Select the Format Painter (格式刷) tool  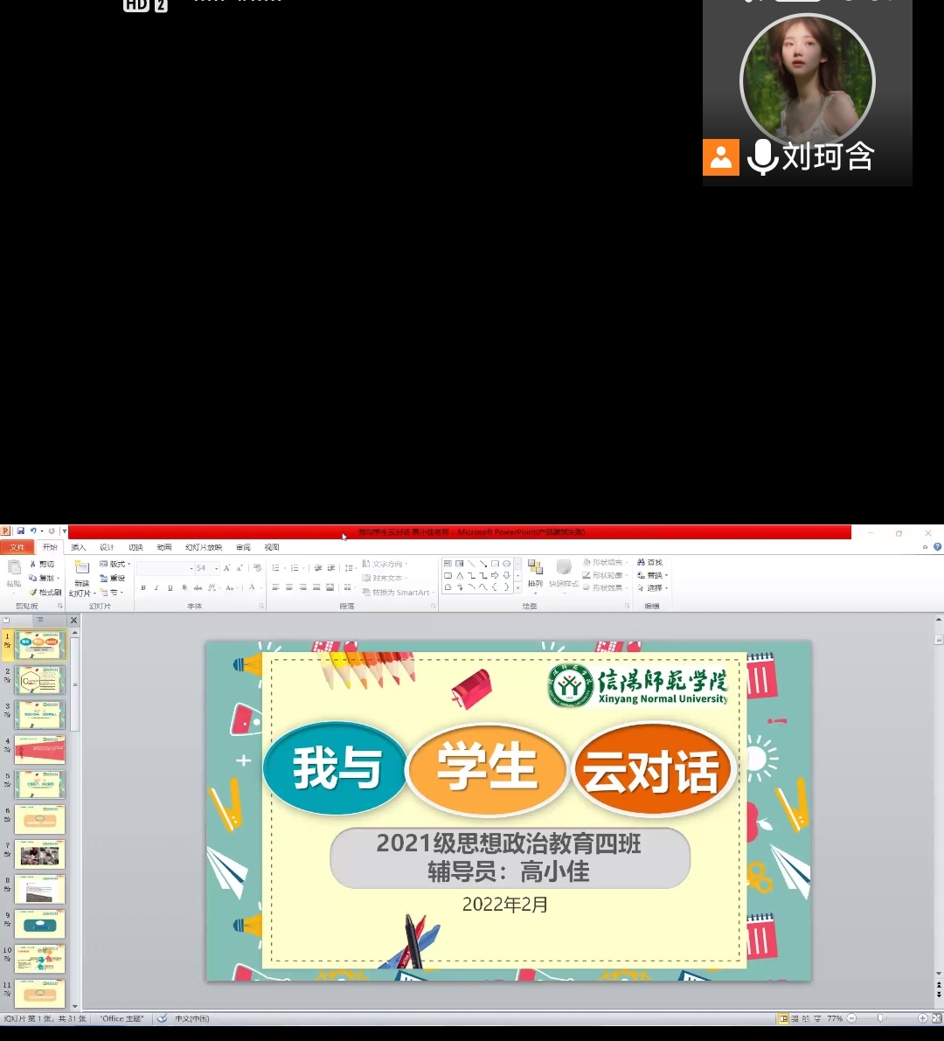(45, 592)
